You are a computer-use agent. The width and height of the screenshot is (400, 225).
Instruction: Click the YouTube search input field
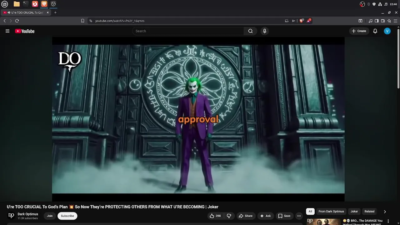tap(188, 31)
